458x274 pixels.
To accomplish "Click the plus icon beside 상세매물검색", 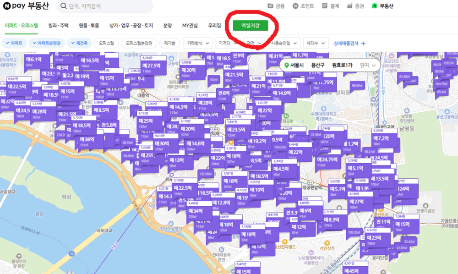I will click(x=363, y=43).
